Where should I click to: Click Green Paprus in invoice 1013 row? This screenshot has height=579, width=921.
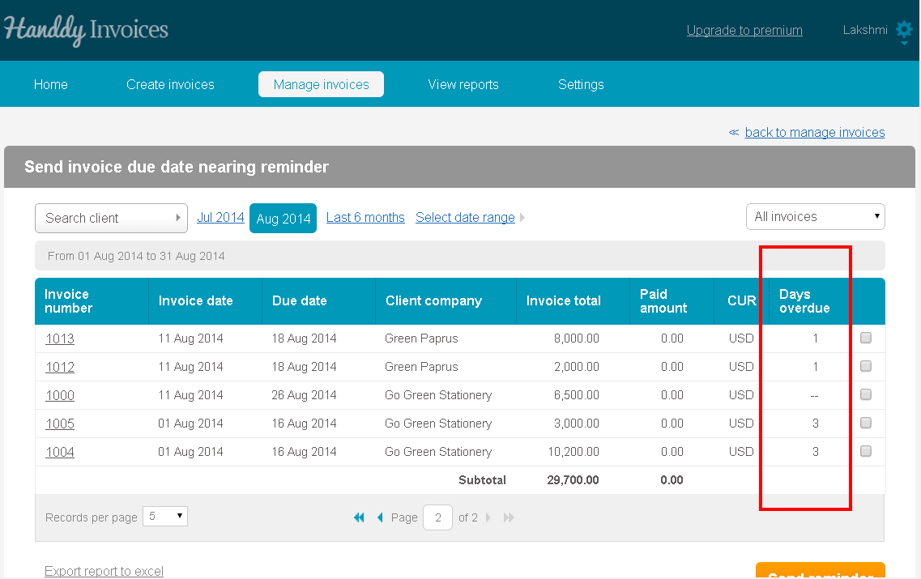point(421,338)
